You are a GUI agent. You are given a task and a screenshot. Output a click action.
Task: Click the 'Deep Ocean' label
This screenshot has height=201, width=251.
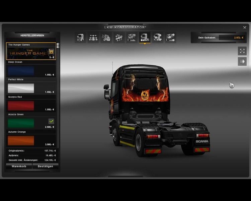15,62
